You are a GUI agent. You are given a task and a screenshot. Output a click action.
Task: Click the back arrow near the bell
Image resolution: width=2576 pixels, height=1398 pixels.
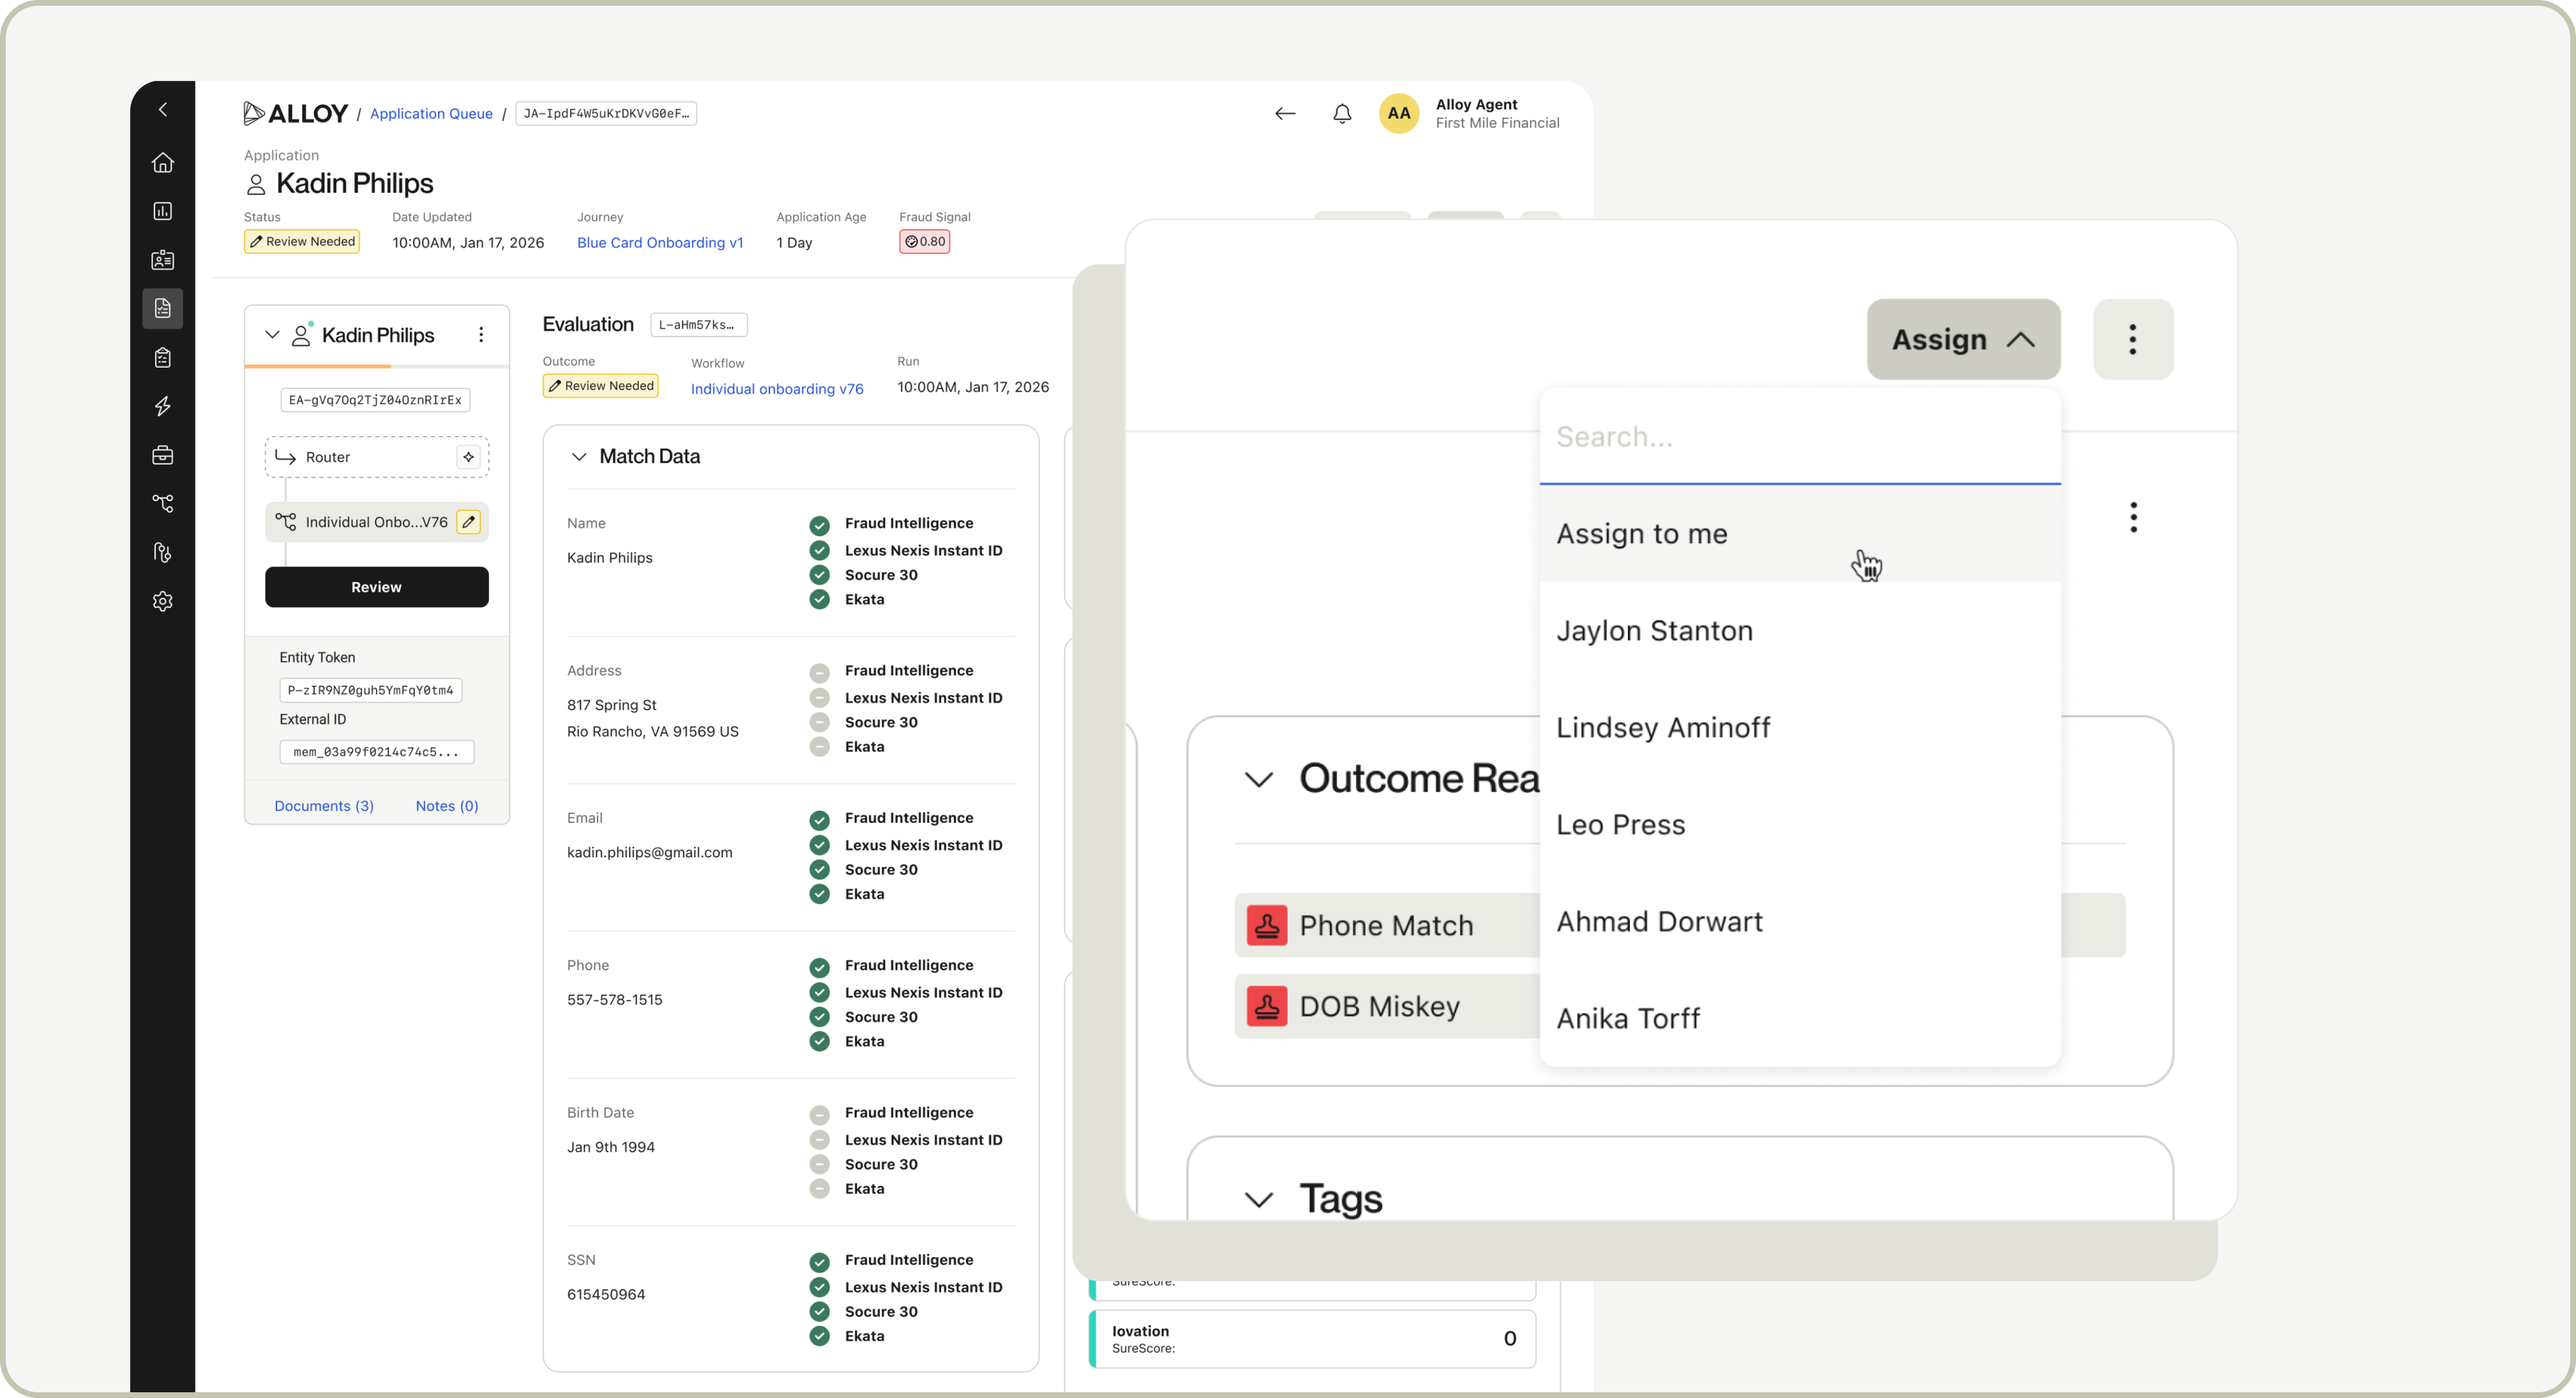click(1285, 113)
